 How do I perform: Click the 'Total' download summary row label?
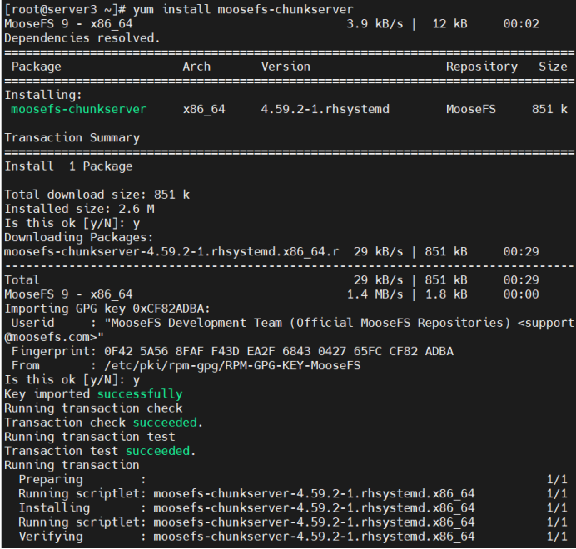coord(22,280)
